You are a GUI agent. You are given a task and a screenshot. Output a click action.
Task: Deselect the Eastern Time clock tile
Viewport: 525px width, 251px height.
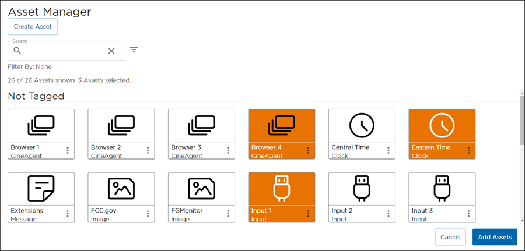[442, 126]
